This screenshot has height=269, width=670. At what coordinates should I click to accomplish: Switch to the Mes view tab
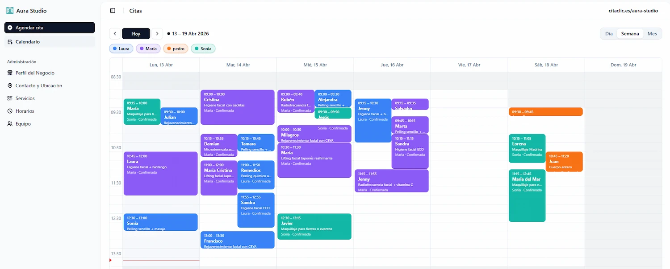(x=652, y=33)
